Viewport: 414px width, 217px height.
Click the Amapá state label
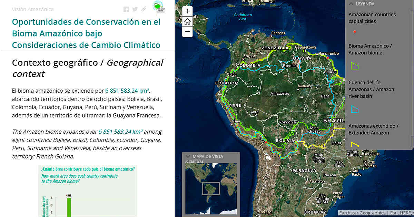tap(330, 71)
